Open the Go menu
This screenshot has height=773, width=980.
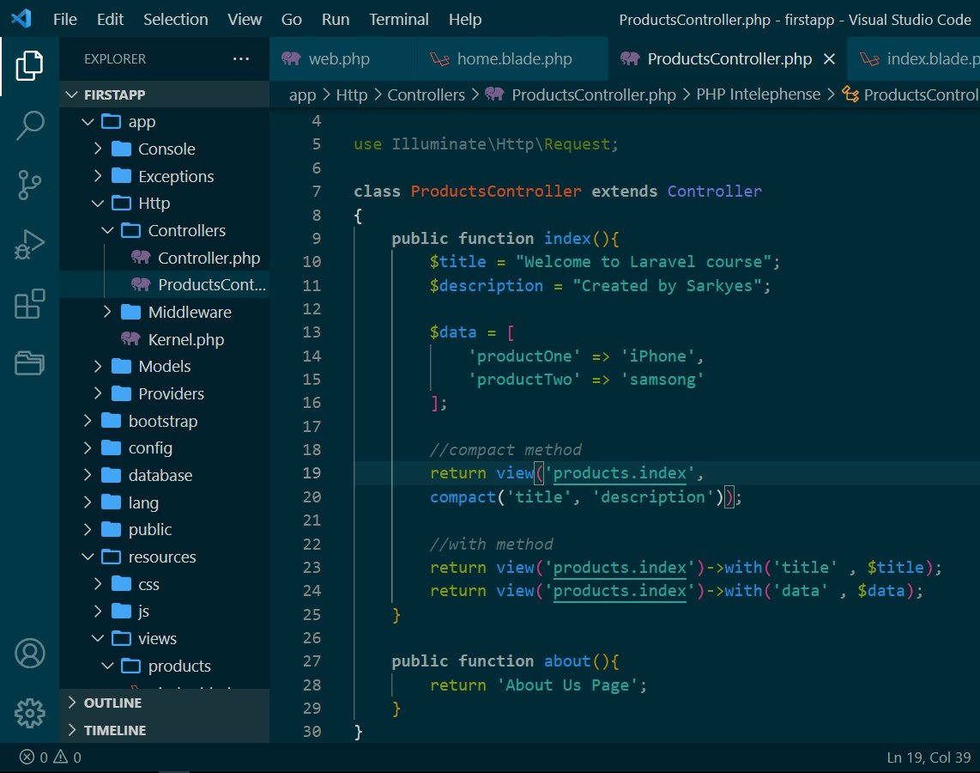click(291, 20)
